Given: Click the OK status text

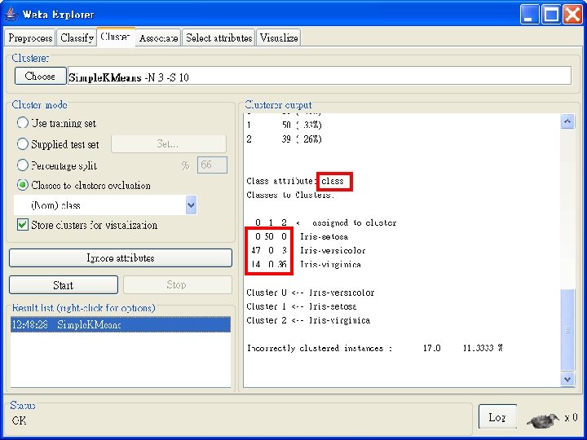Looking at the screenshot, I should click(x=19, y=420).
